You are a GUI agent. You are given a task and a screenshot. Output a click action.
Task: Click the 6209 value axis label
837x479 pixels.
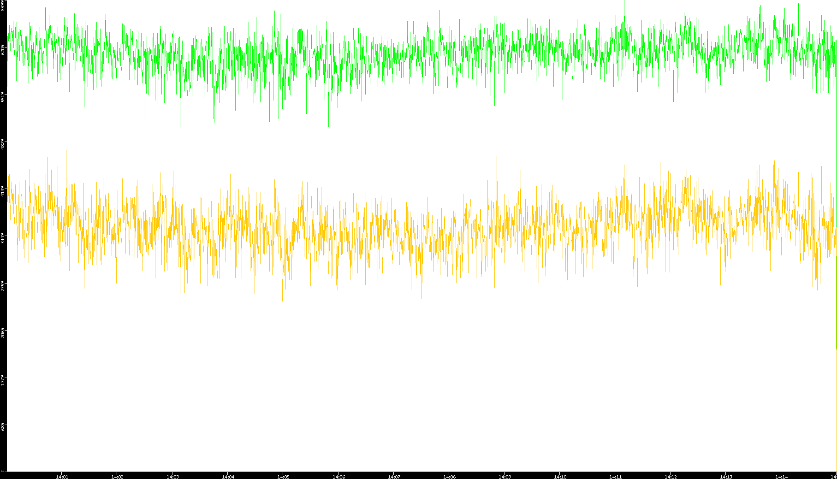(x=3, y=49)
